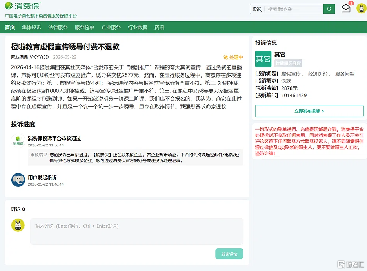
Task: Open the 集体投诉 menu item
Action: 31,27
